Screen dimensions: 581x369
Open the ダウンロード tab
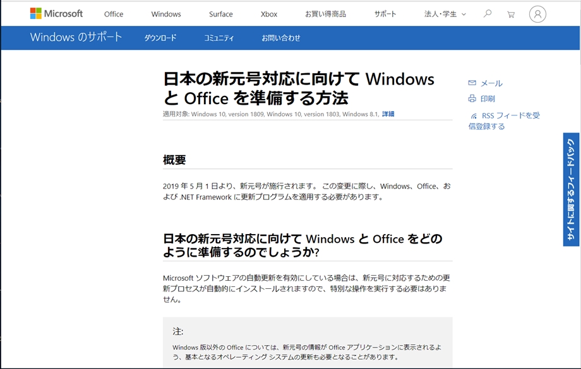pyautogui.click(x=160, y=38)
